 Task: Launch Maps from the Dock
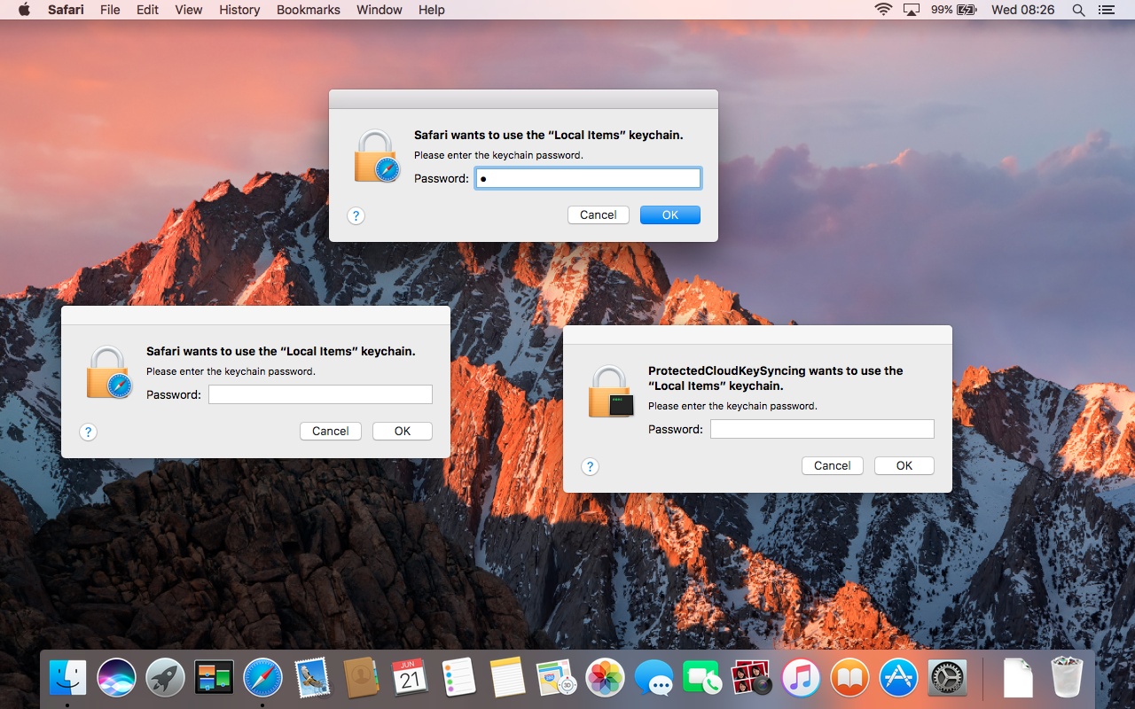[x=556, y=678]
